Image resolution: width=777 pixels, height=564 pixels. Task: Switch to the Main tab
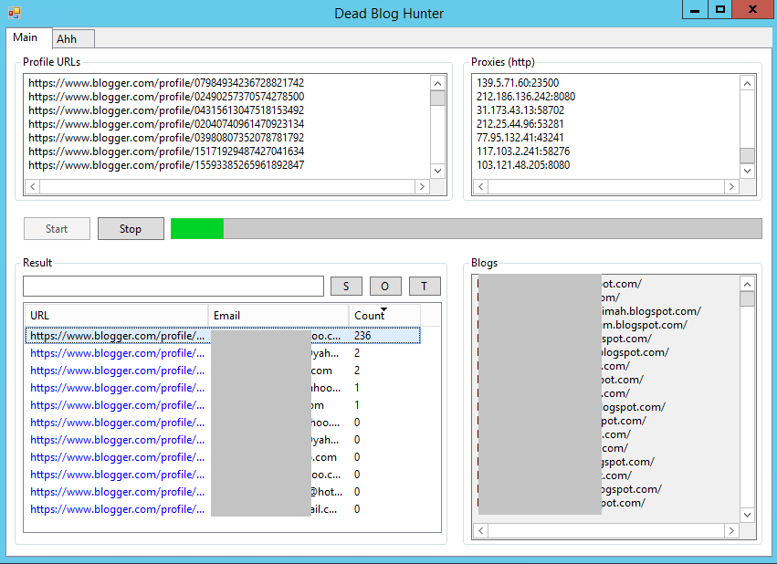[x=26, y=37]
